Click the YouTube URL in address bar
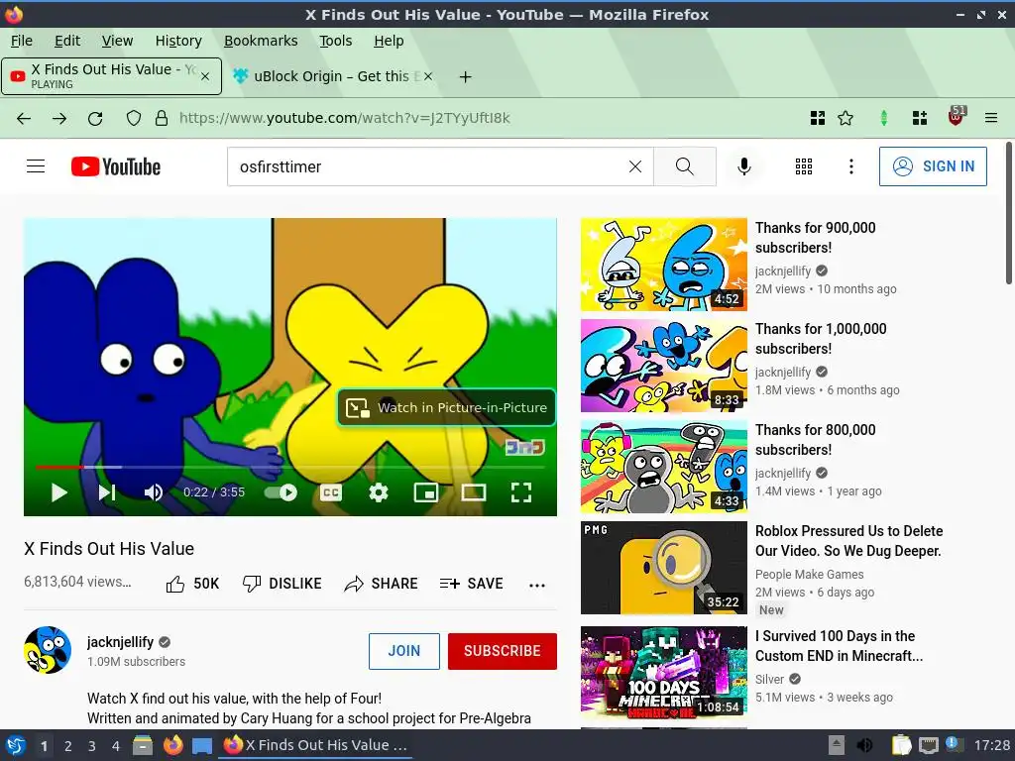 point(344,118)
